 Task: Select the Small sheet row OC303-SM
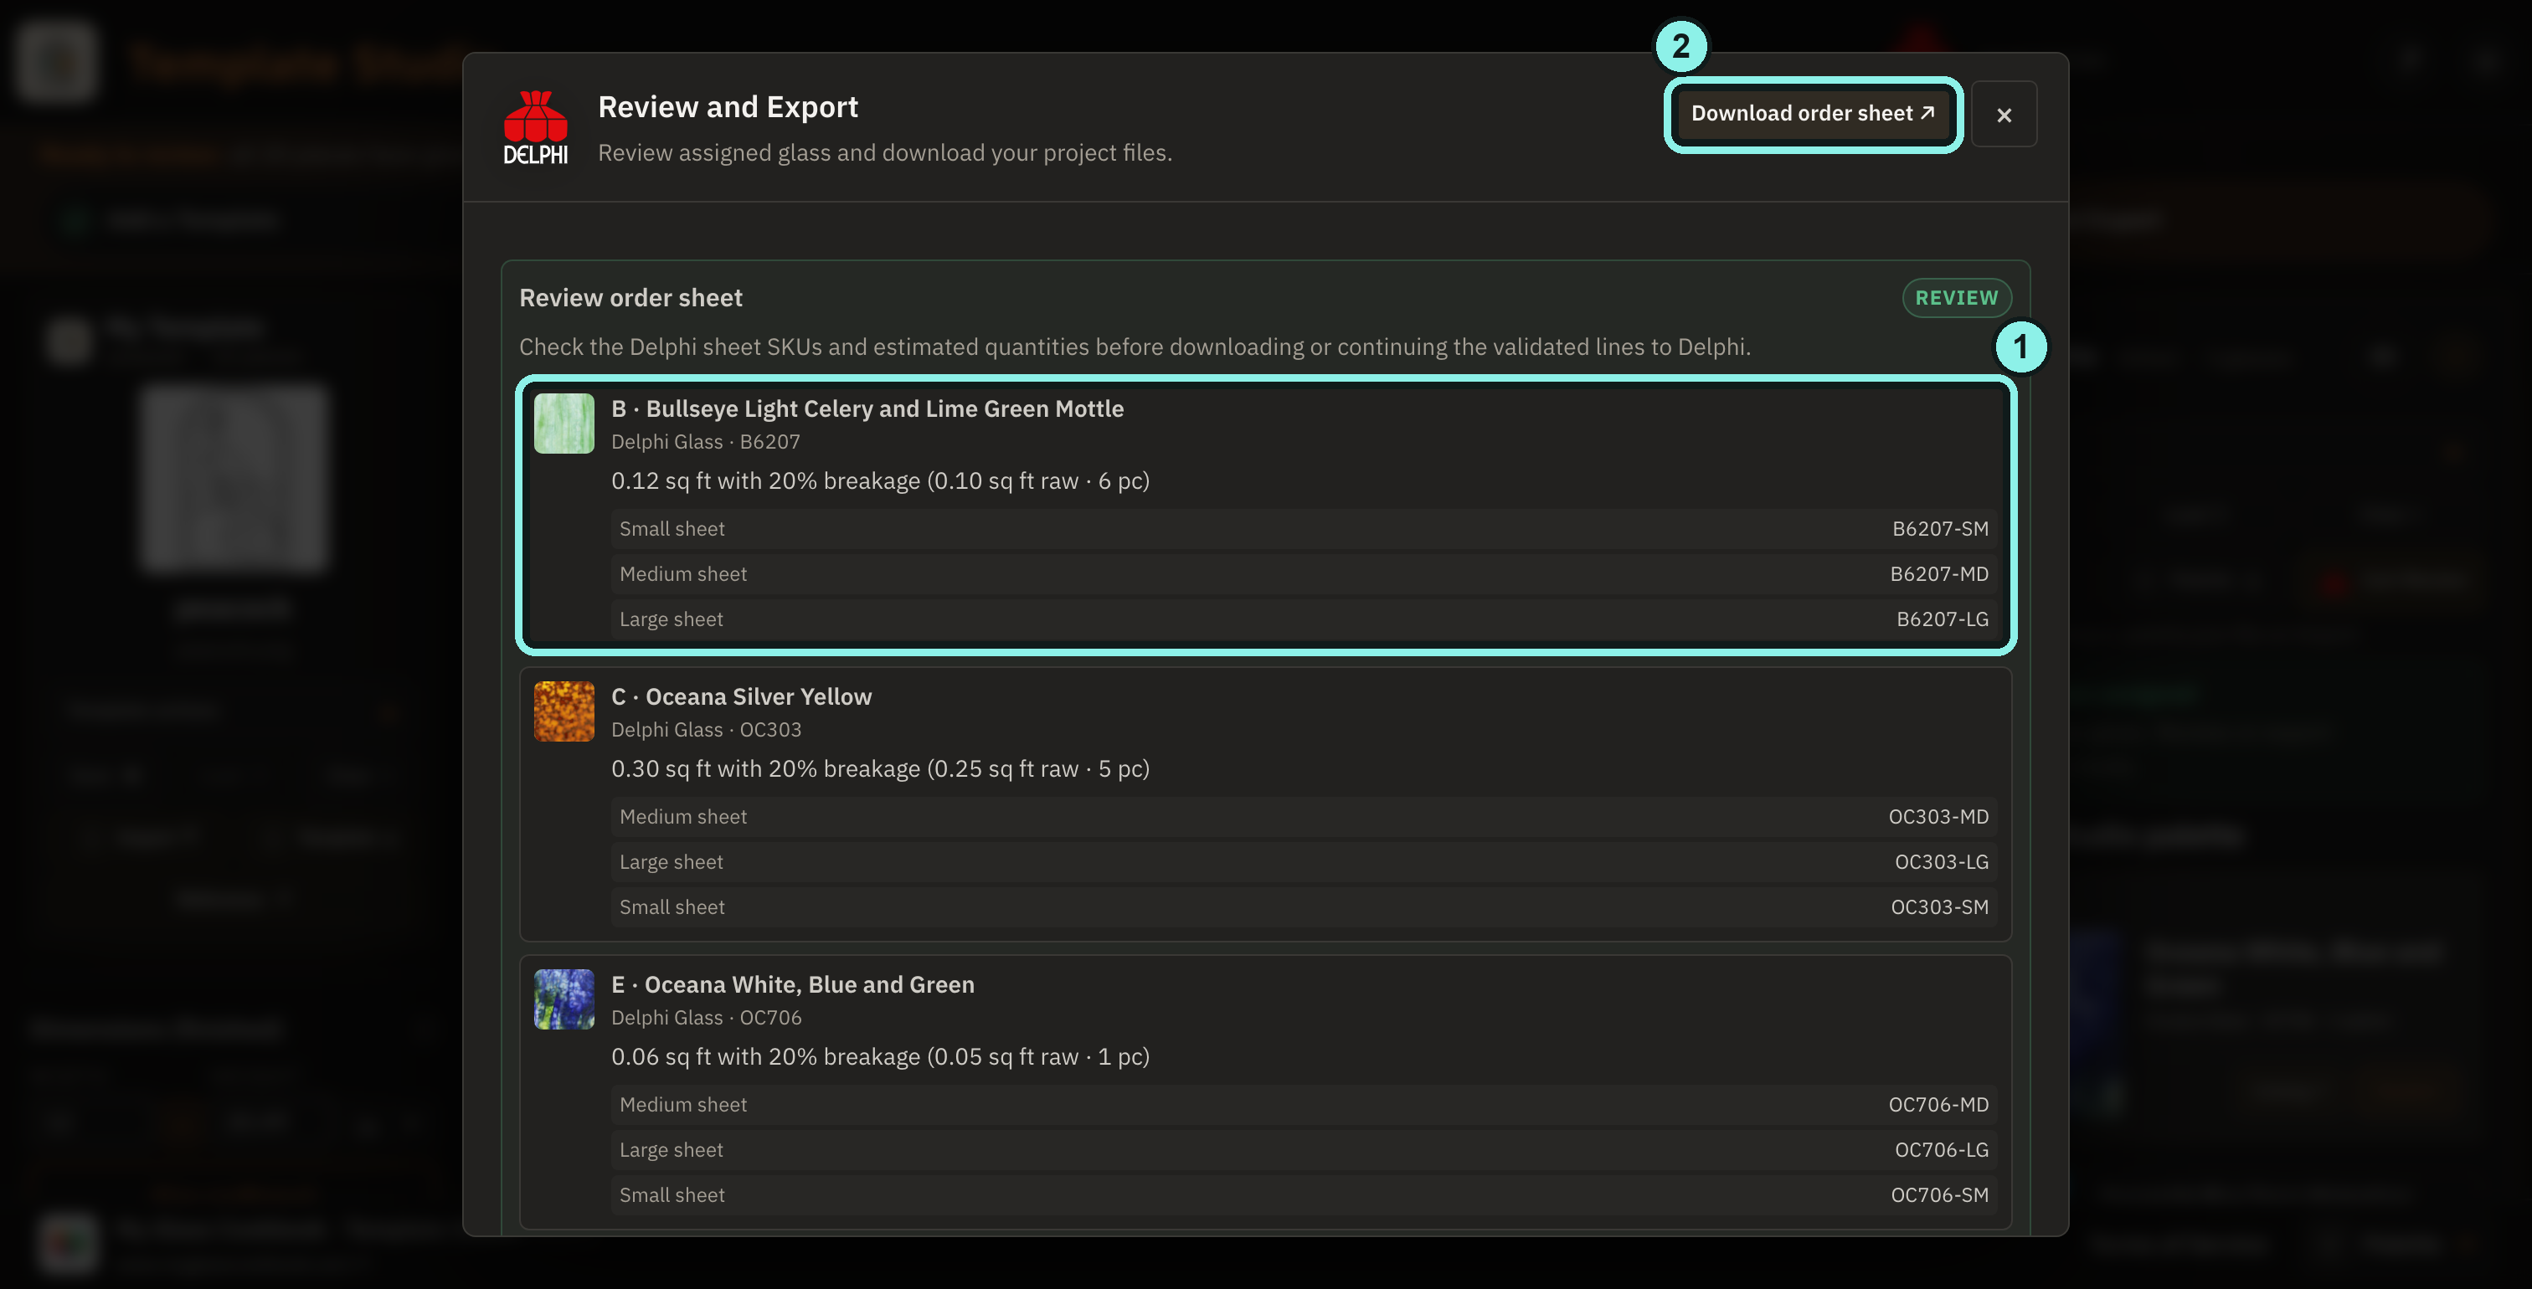pyautogui.click(x=1304, y=906)
